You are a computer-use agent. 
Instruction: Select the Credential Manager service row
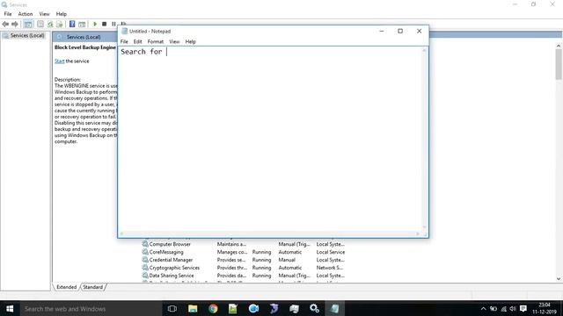244,260
